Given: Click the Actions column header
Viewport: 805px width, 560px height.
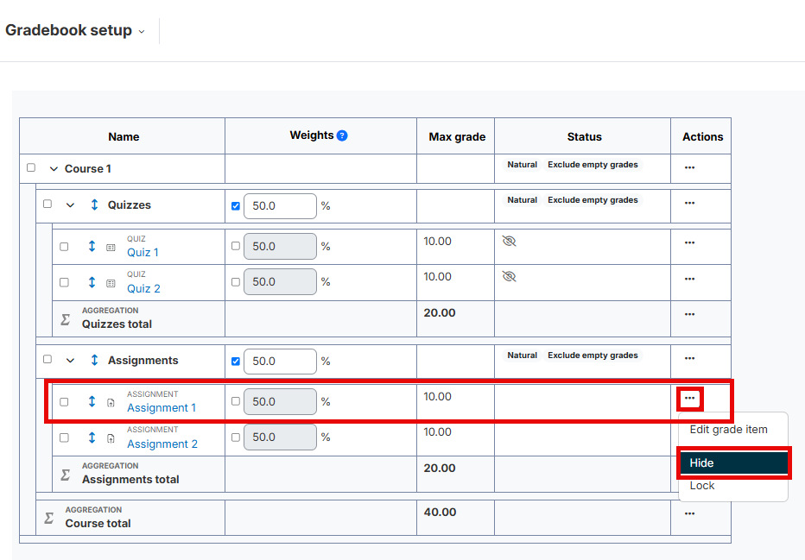Looking at the screenshot, I should (702, 137).
